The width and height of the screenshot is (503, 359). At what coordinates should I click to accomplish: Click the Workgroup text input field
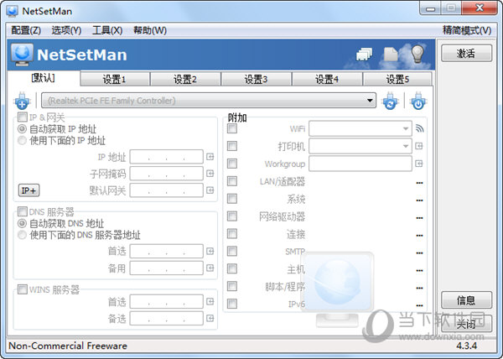click(360, 164)
